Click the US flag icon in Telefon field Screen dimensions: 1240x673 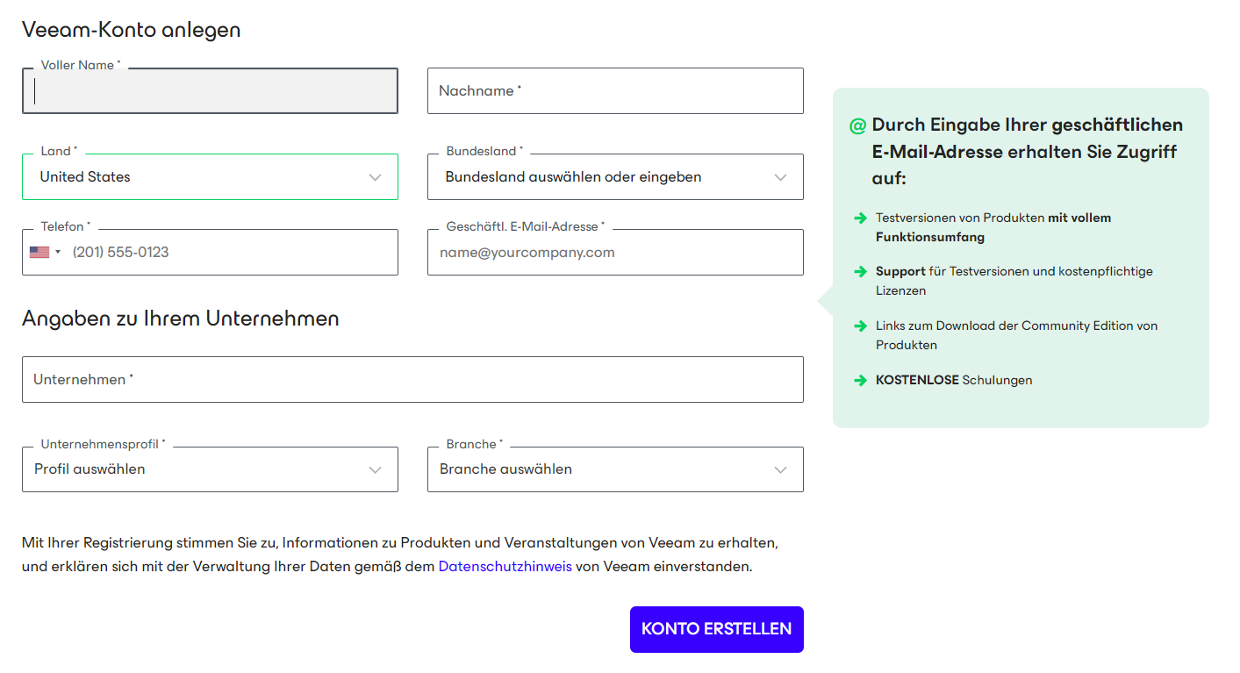(x=39, y=252)
